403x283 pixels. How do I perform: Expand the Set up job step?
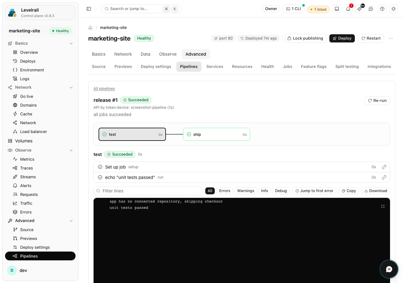click(x=242, y=167)
